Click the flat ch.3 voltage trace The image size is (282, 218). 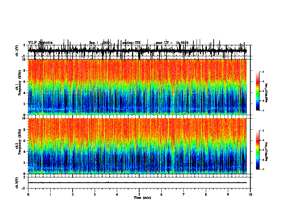137,183
